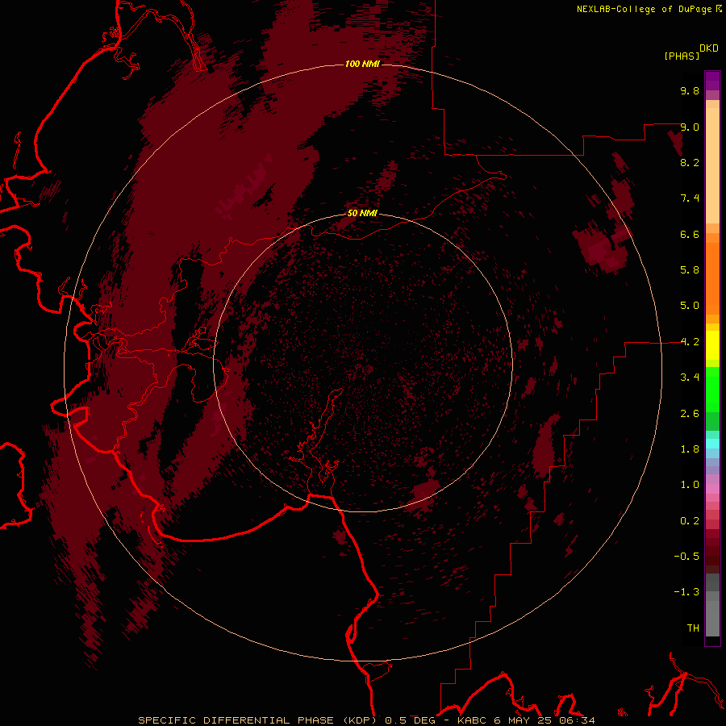
Task: Click the [PHAS] legend header label
Action: (x=682, y=56)
